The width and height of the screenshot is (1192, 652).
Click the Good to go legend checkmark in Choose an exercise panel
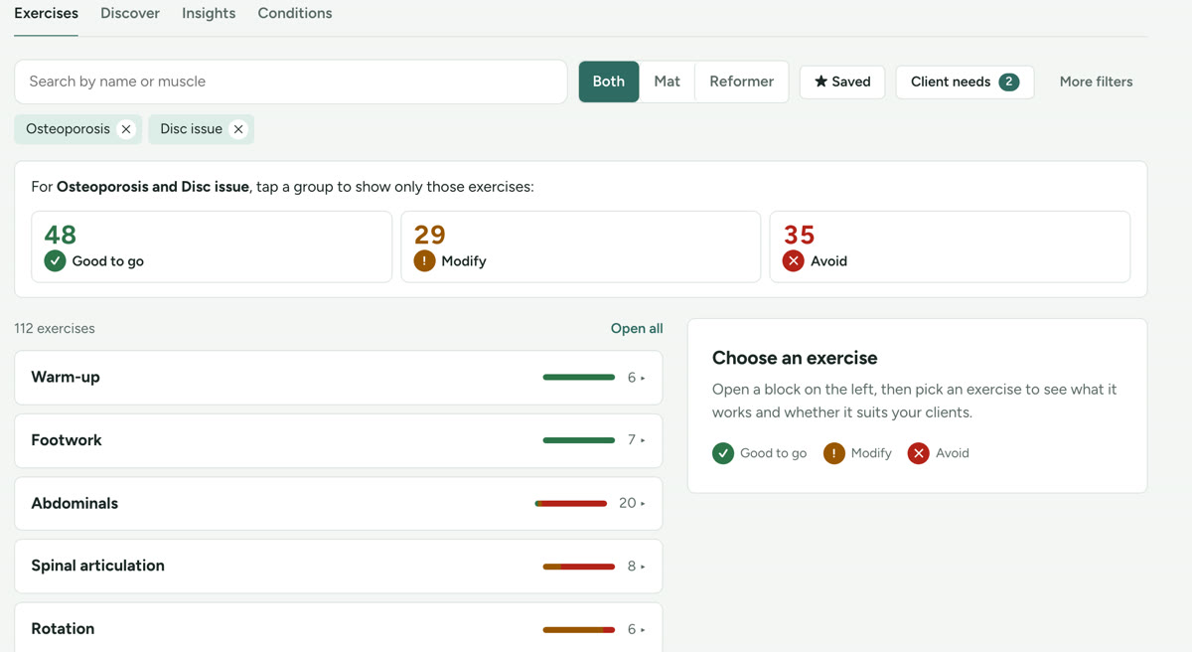pyautogui.click(x=723, y=453)
